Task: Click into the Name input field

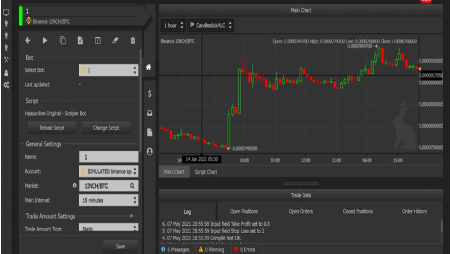Action: (x=109, y=157)
